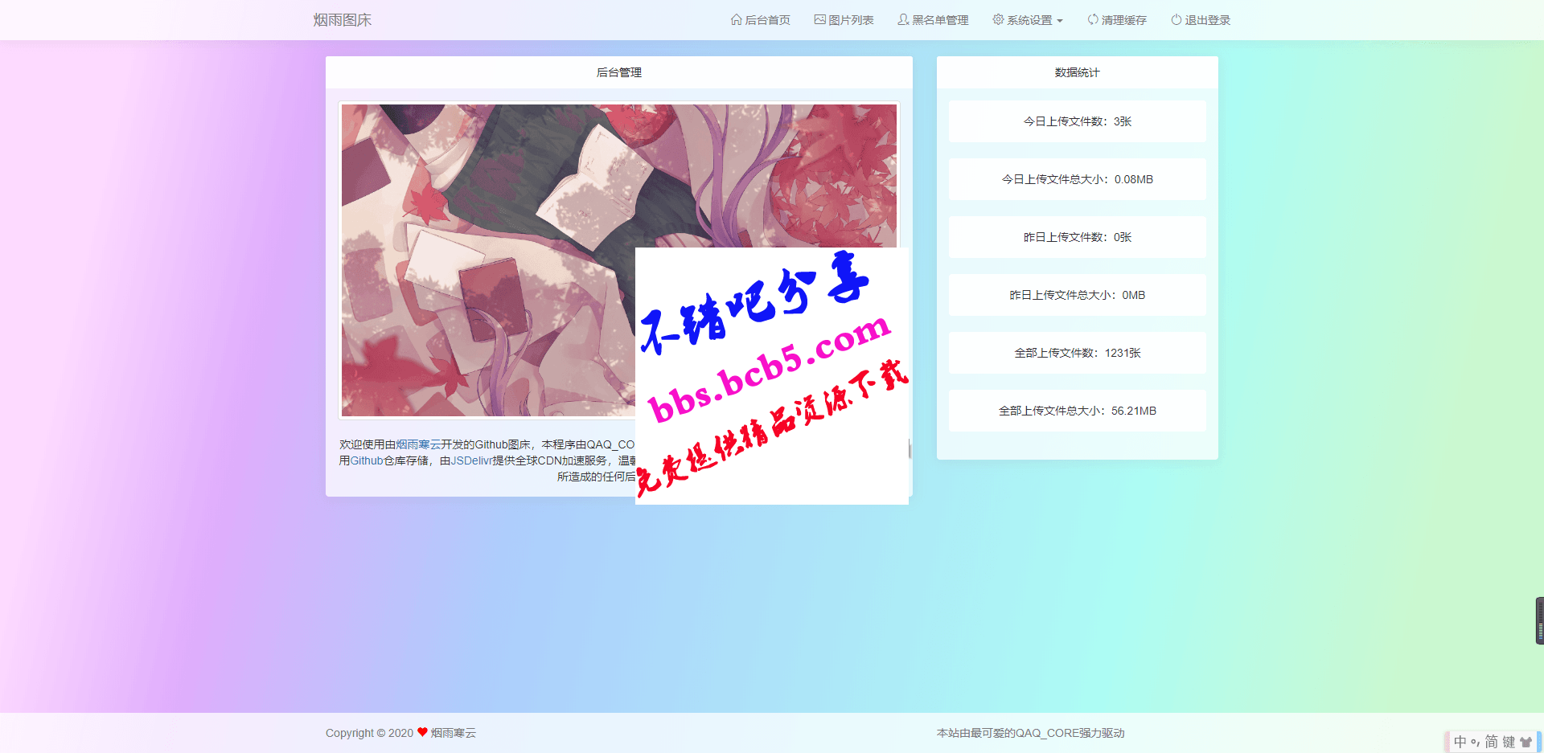The width and height of the screenshot is (1544, 753).
Task: Open 黑名单管理 page
Action: [933, 20]
